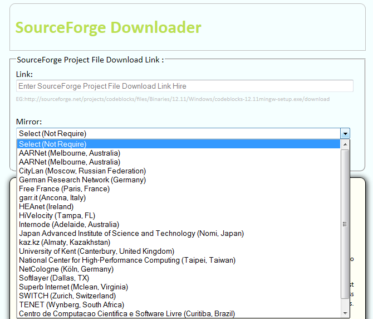Open the Mirror dropdown arrow
This screenshot has height=319, width=373.
(345, 134)
